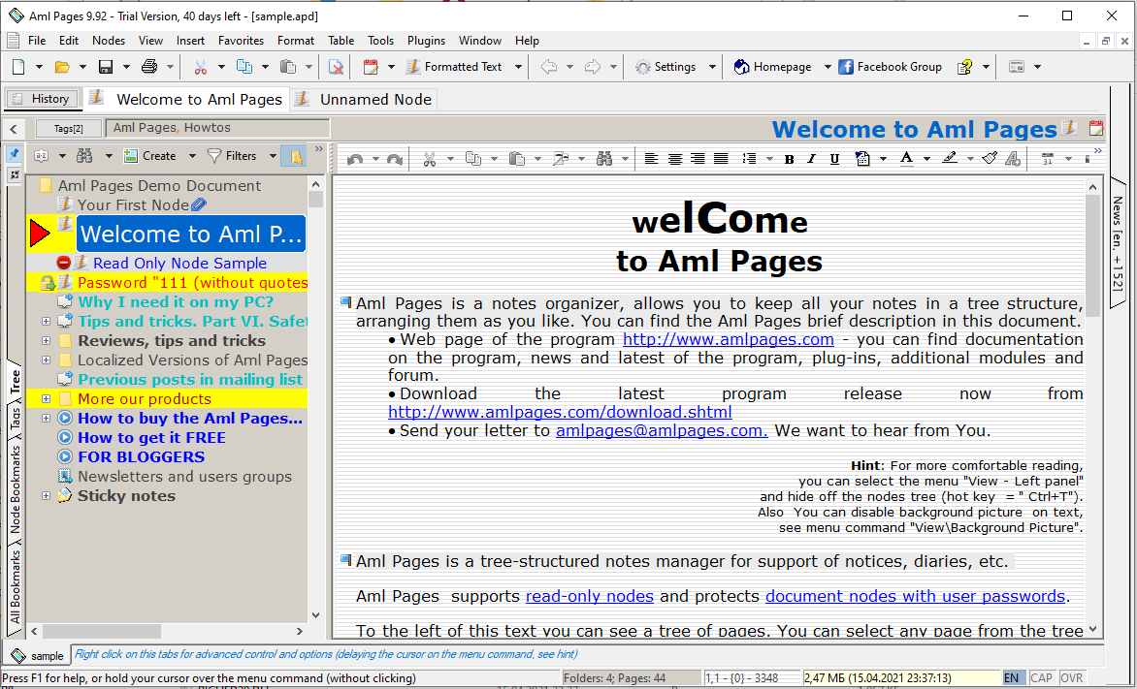Image resolution: width=1137 pixels, height=689 pixels.
Task: Click the calendar date icon in the main toolbar
Action: pos(371,67)
